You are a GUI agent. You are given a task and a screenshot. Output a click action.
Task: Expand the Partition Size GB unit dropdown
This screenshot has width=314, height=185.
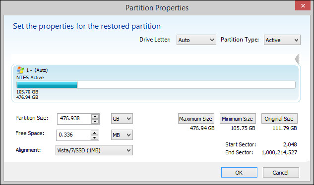122,119
